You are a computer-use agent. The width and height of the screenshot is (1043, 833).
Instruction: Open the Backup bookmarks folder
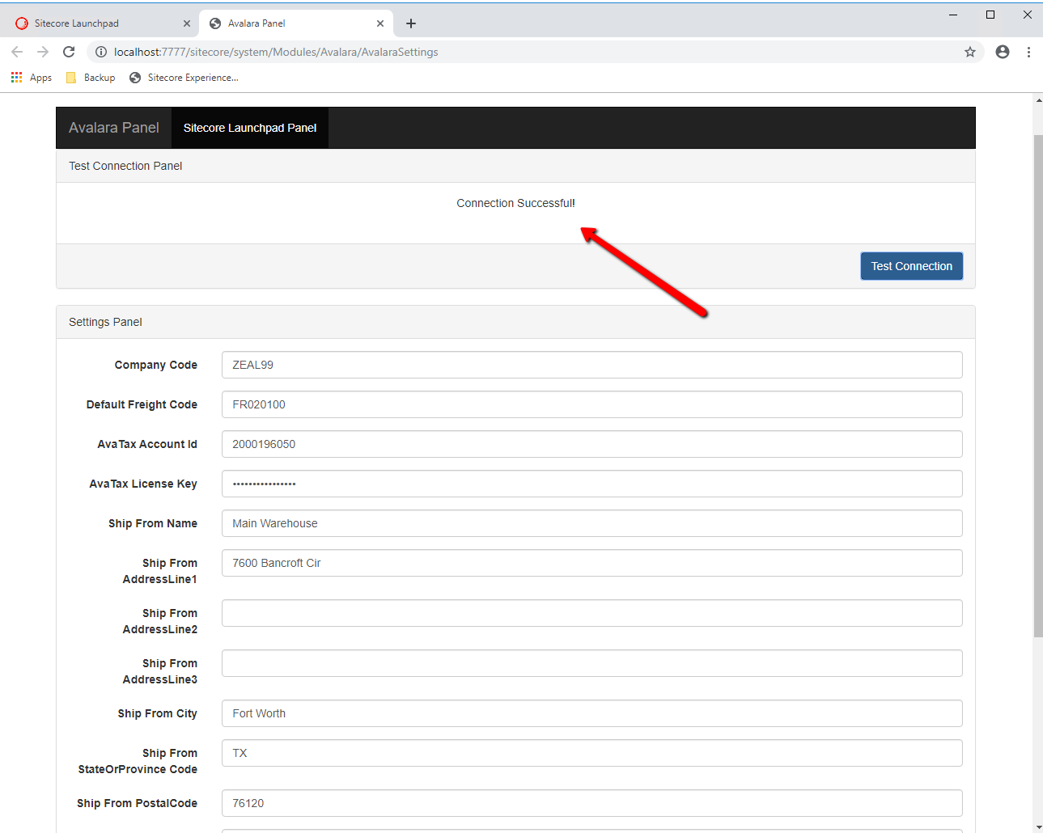click(91, 78)
